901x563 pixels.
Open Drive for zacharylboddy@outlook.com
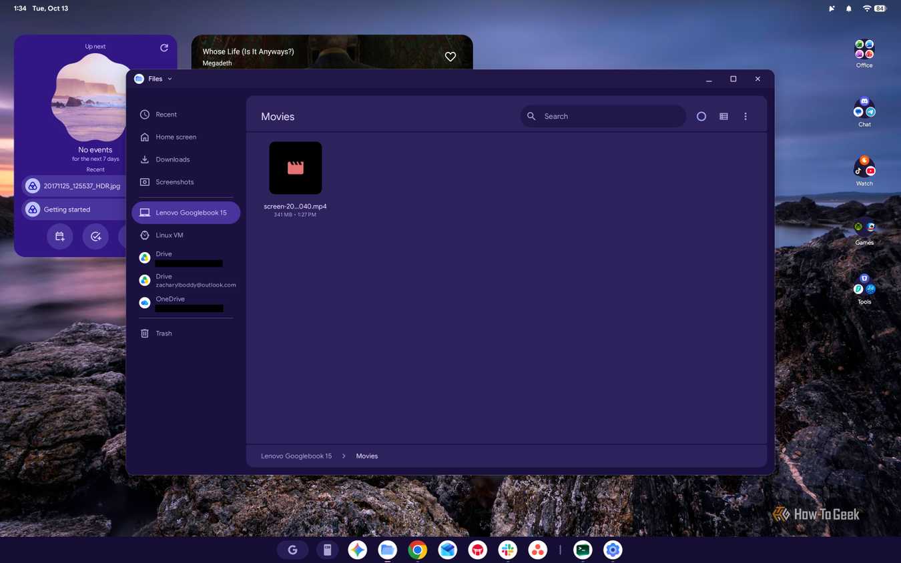186,280
